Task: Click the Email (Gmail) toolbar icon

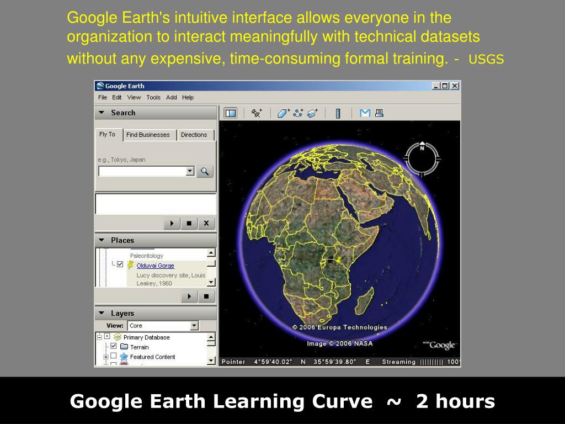Action: tap(365, 113)
